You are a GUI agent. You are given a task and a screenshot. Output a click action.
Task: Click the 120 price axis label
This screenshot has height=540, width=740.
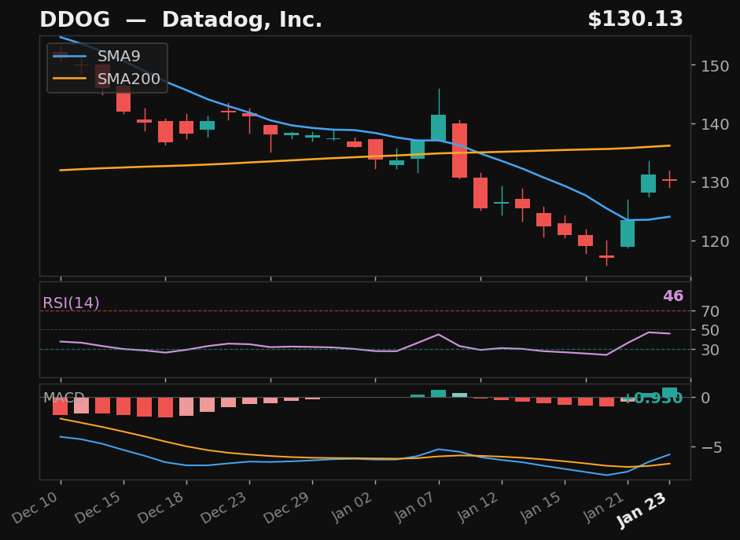click(715, 241)
